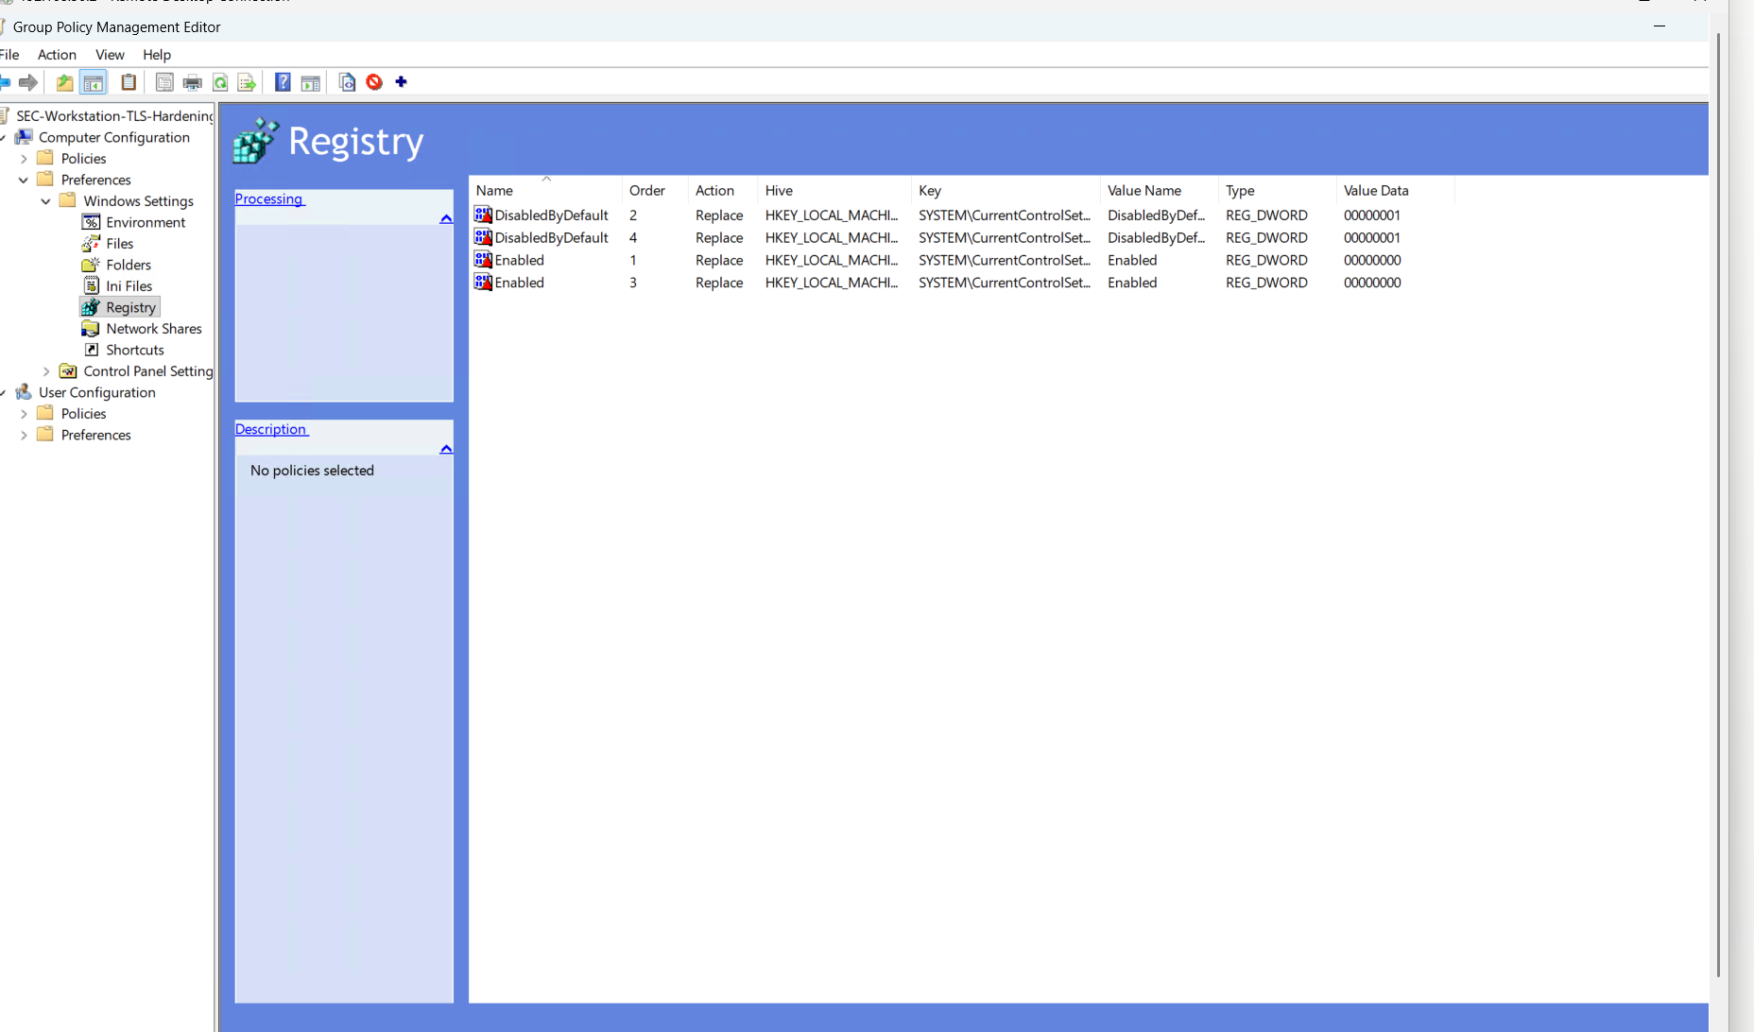Click the Processing link
Screen dimensions: 1754x1032
tap(269, 198)
